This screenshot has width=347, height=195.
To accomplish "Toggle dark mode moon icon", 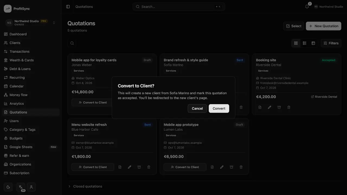I will pos(8,187).
